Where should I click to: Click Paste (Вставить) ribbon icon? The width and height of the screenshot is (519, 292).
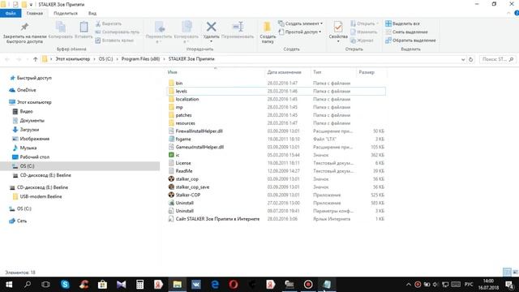[x=84, y=27]
